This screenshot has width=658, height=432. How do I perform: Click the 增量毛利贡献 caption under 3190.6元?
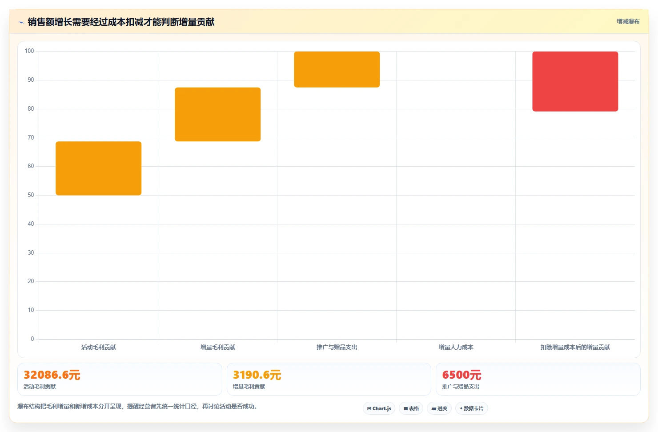pos(249,387)
